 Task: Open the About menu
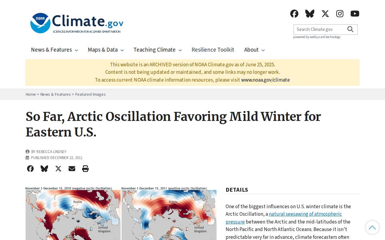pyautogui.click(x=254, y=50)
